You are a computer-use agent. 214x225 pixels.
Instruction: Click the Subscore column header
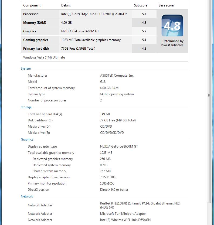(141, 5)
